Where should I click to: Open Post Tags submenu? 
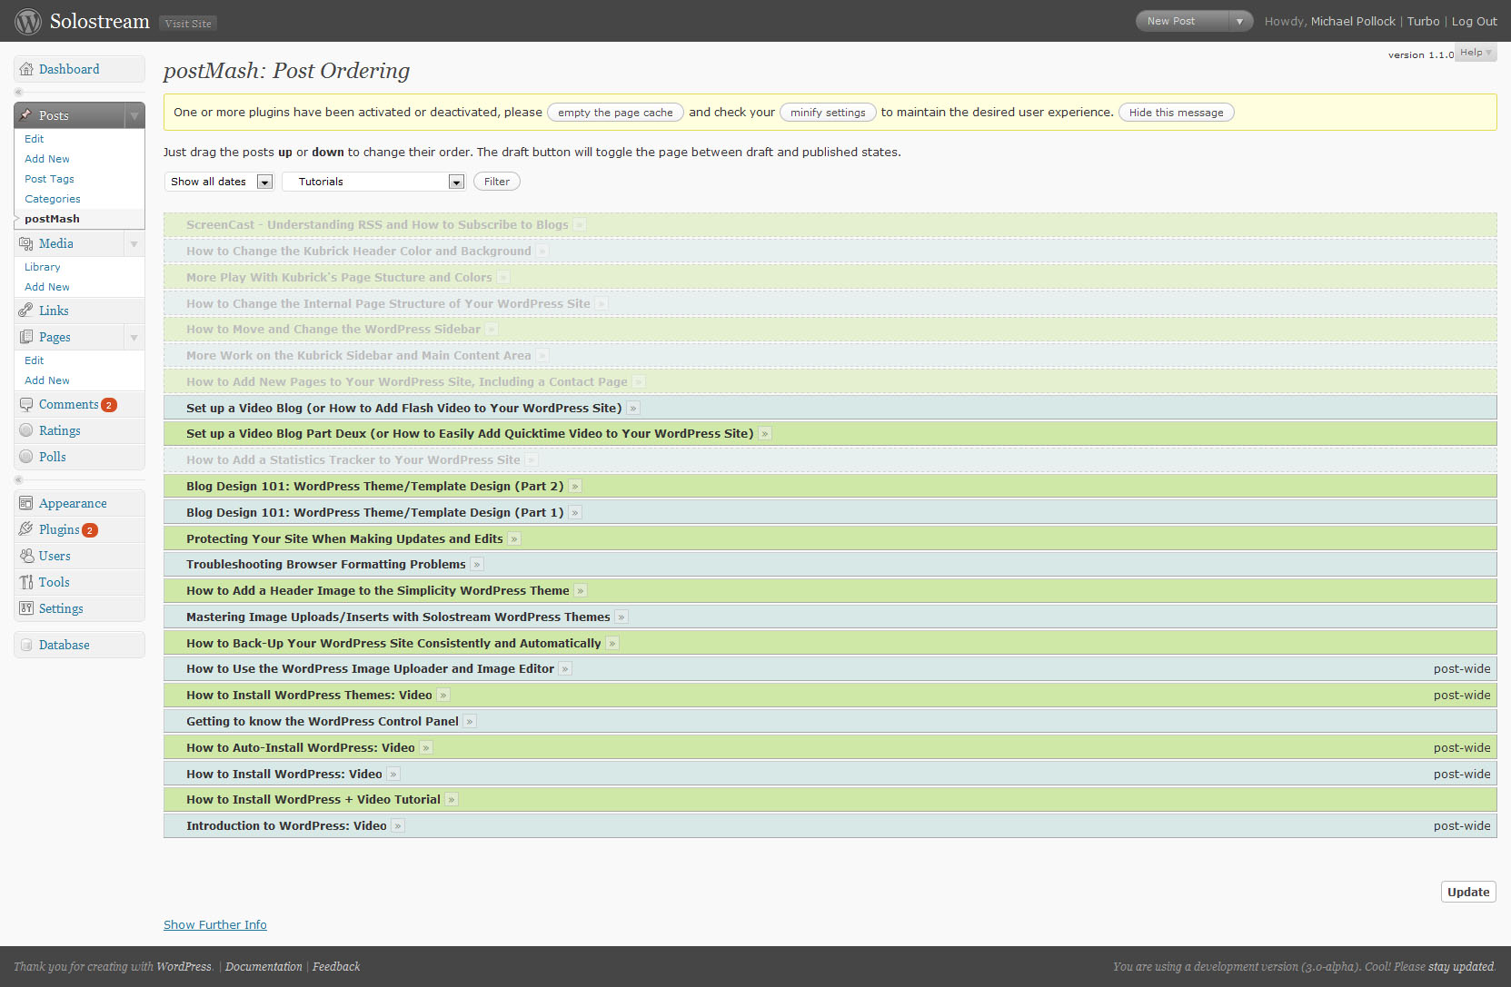[50, 179]
